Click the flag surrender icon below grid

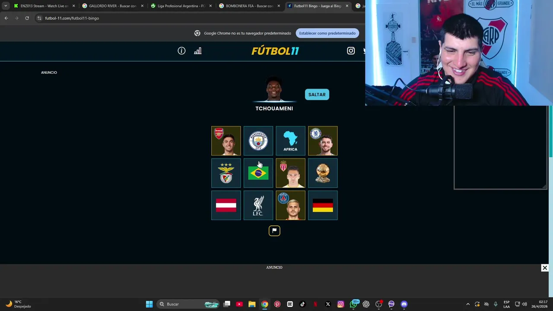(x=274, y=231)
